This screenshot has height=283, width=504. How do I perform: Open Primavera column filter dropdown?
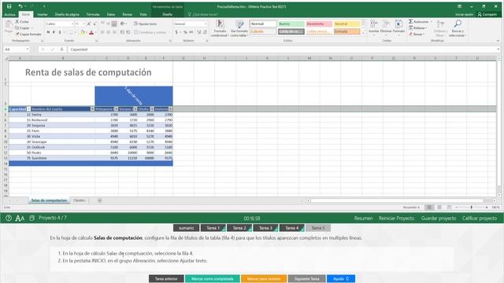coord(116,109)
